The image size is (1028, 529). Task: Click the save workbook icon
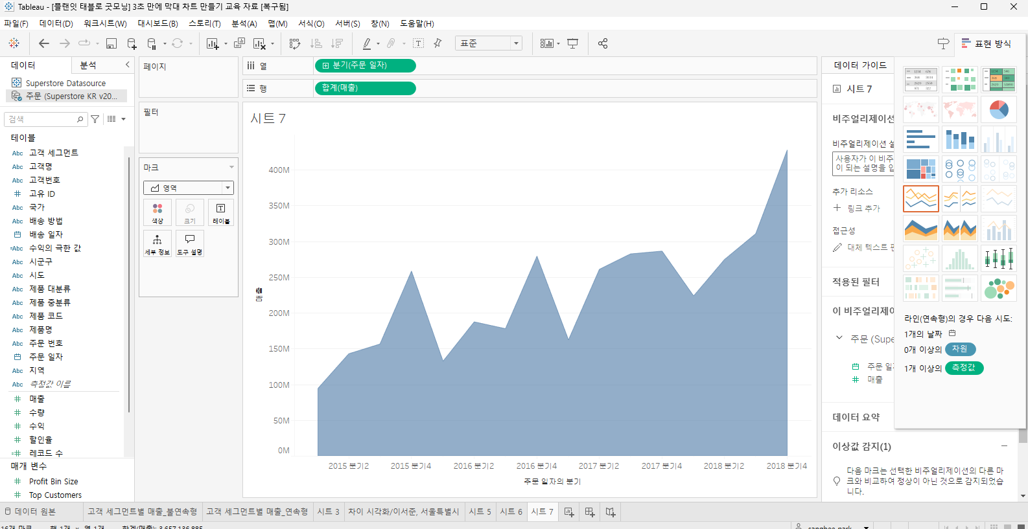click(x=111, y=43)
